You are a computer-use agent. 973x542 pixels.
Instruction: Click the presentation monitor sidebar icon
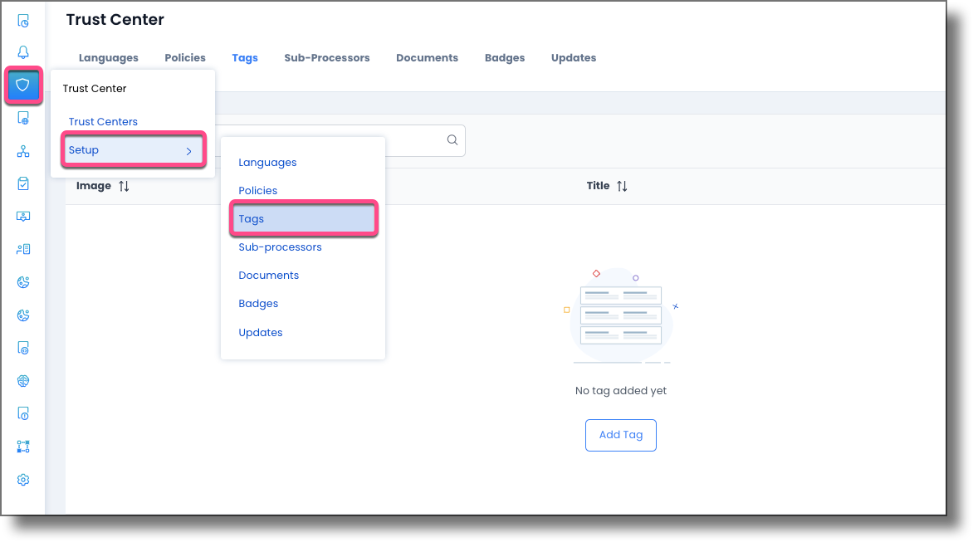pos(22,216)
